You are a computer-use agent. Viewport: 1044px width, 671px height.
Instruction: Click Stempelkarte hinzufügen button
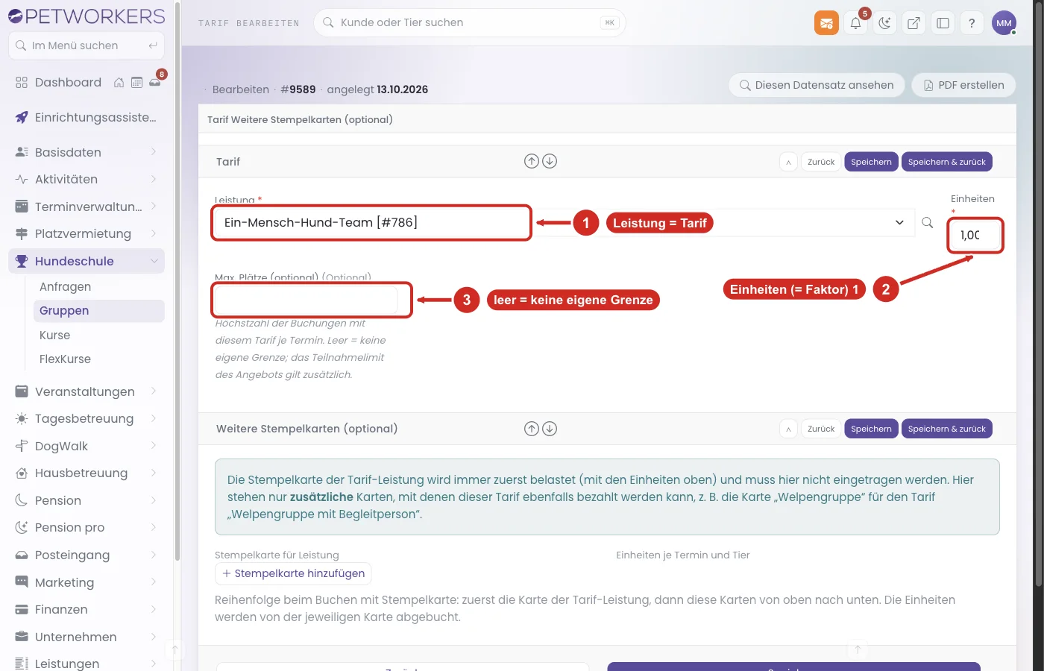click(293, 573)
